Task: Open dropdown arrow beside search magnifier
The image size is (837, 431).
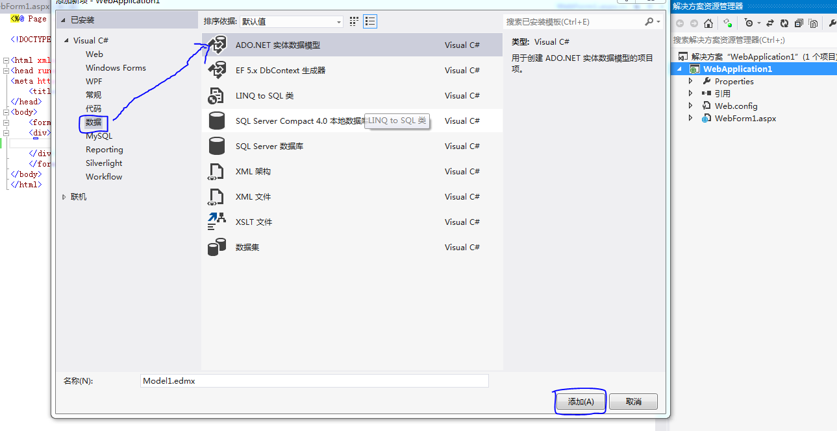Action: click(x=658, y=21)
